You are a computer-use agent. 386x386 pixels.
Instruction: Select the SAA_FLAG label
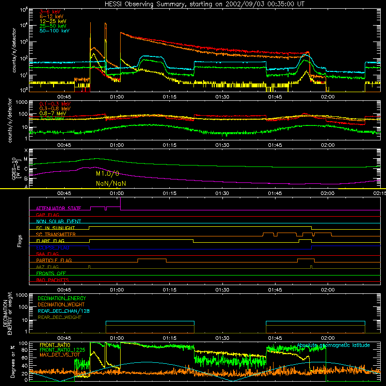coord(47,254)
